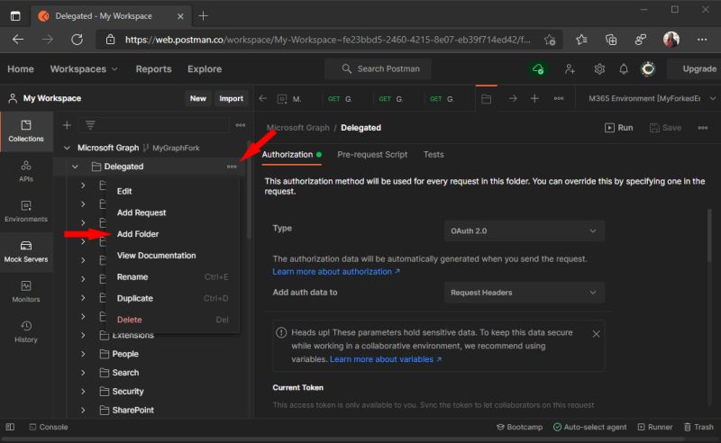Screen dimensions: 721x443
Task: Expand the People folder
Action: pyautogui.click(x=83, y=354)
